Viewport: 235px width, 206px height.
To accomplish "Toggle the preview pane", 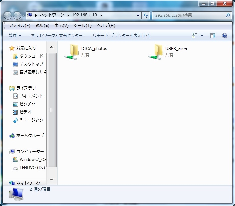I will [x=213, y=36].
